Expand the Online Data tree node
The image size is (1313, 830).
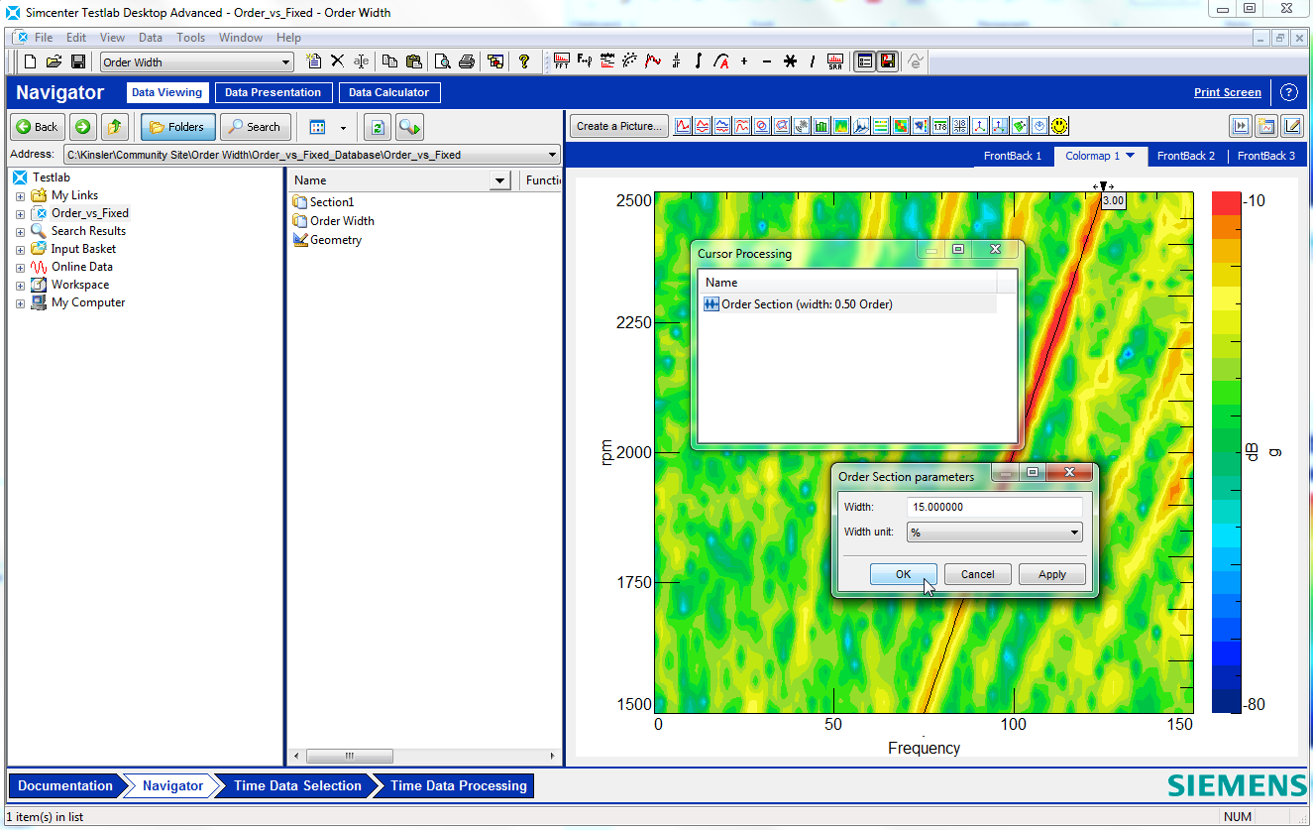[x=20, y=268]
